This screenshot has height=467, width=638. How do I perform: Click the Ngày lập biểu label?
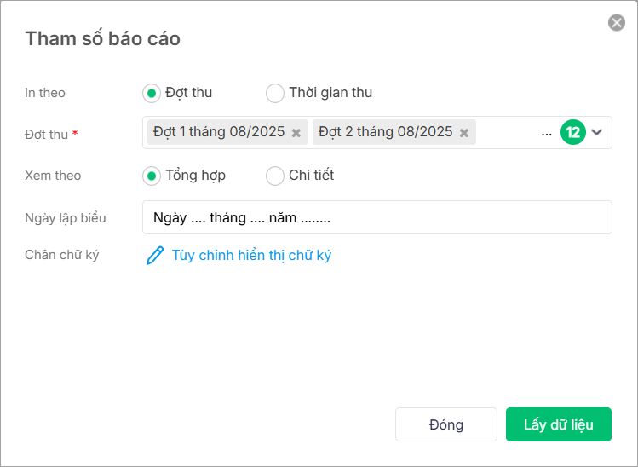pos(66,217)
